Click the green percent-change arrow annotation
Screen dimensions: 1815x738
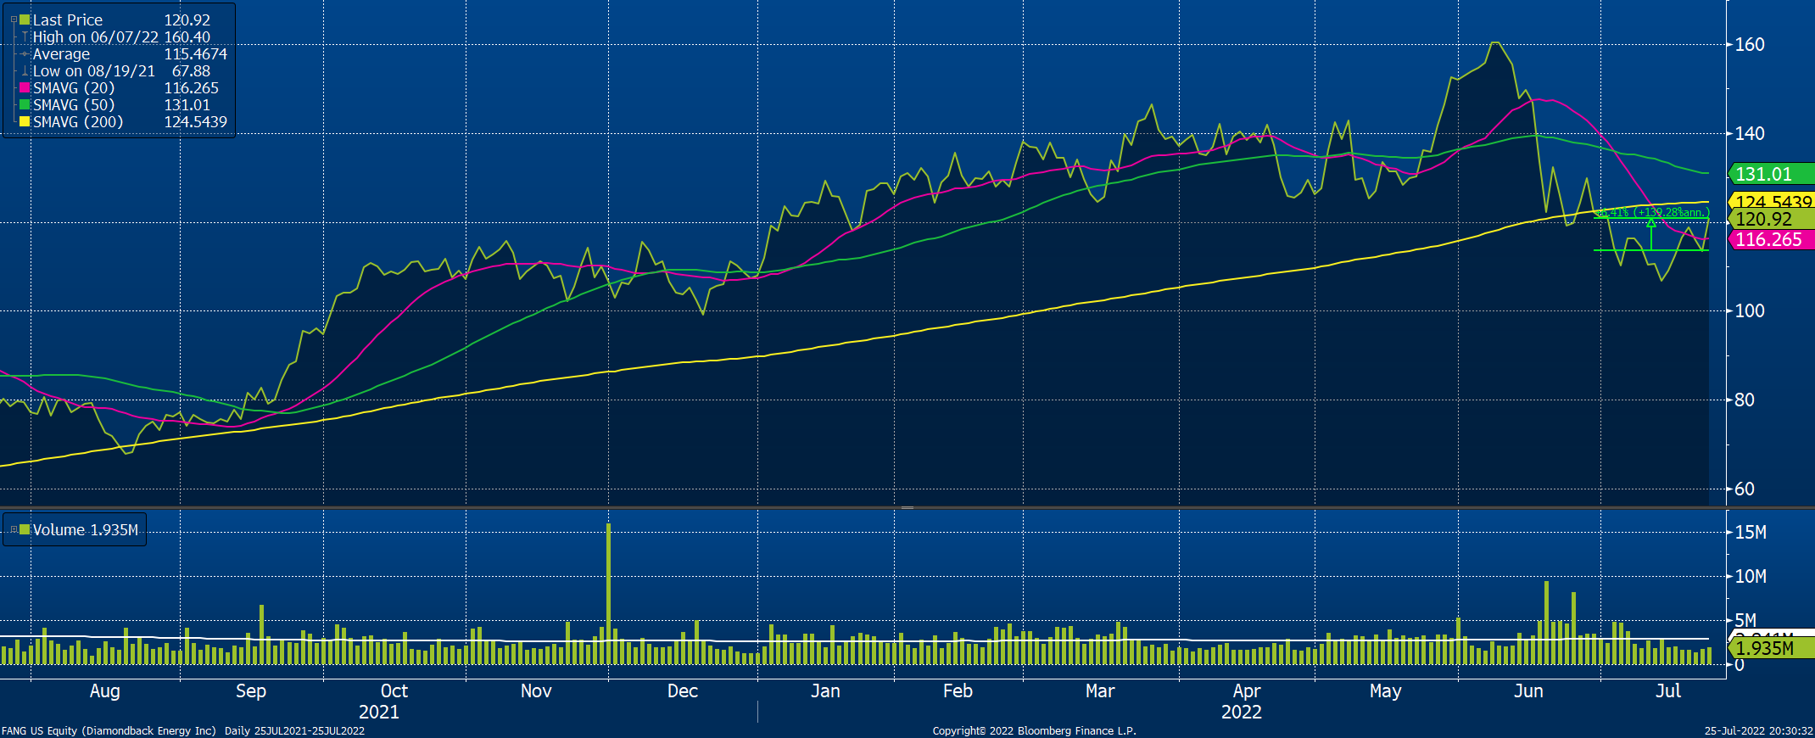(1651, 233)
